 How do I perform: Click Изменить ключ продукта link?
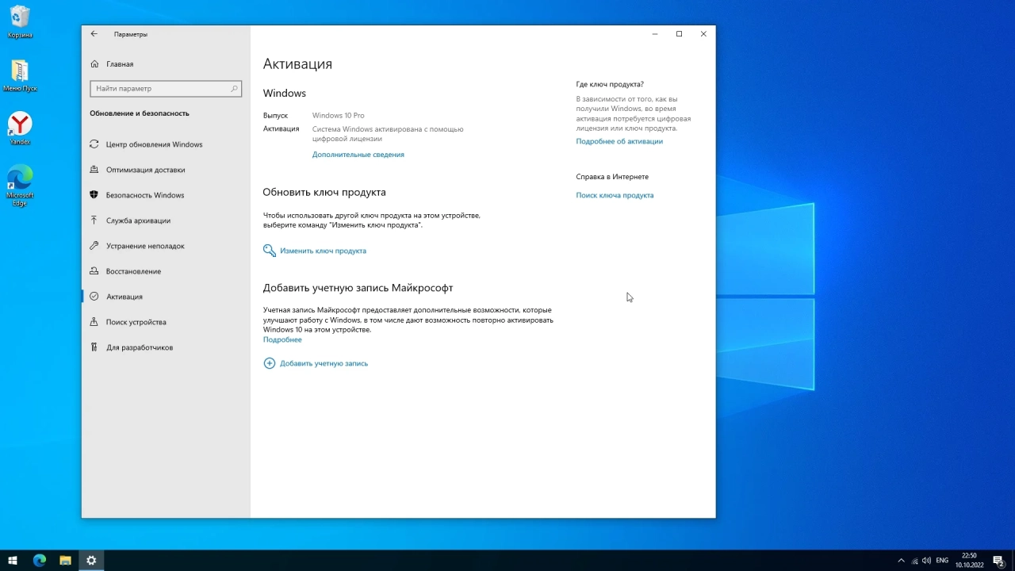[x=323, y=251]
